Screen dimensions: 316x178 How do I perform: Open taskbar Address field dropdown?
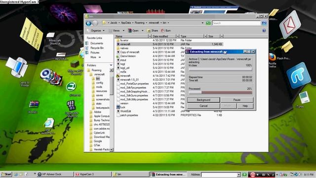coord(238,175)
